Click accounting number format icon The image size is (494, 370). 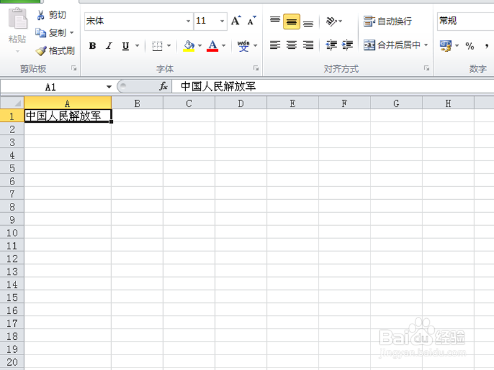tap(445, 46)
